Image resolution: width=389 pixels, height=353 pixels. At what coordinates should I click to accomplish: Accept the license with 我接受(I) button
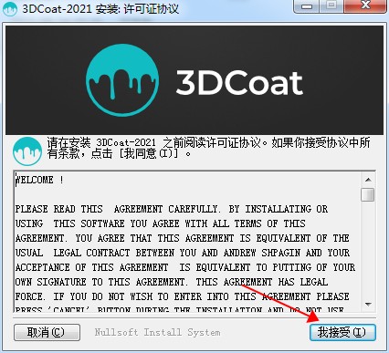click(342, 332)
